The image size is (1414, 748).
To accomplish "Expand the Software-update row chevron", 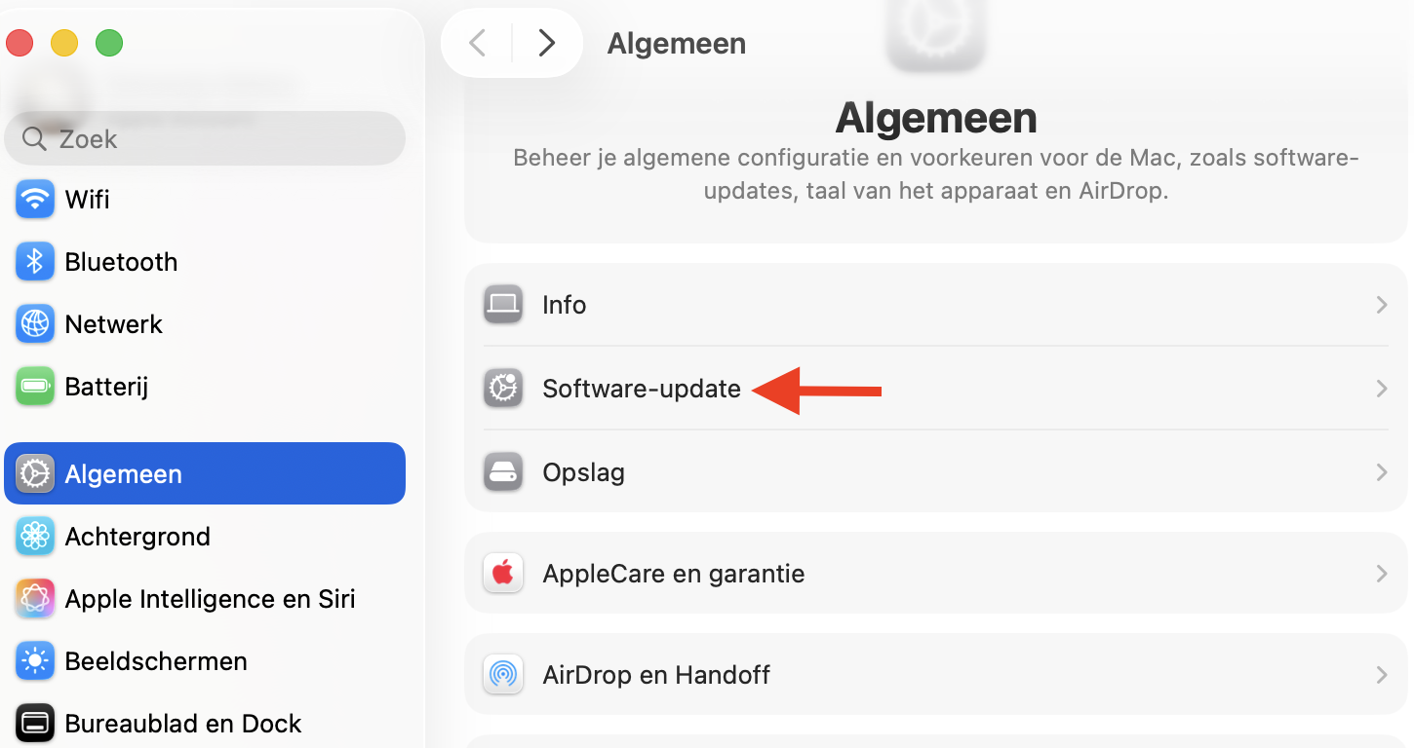I will pyautogui.click(x=1381, y=388).
